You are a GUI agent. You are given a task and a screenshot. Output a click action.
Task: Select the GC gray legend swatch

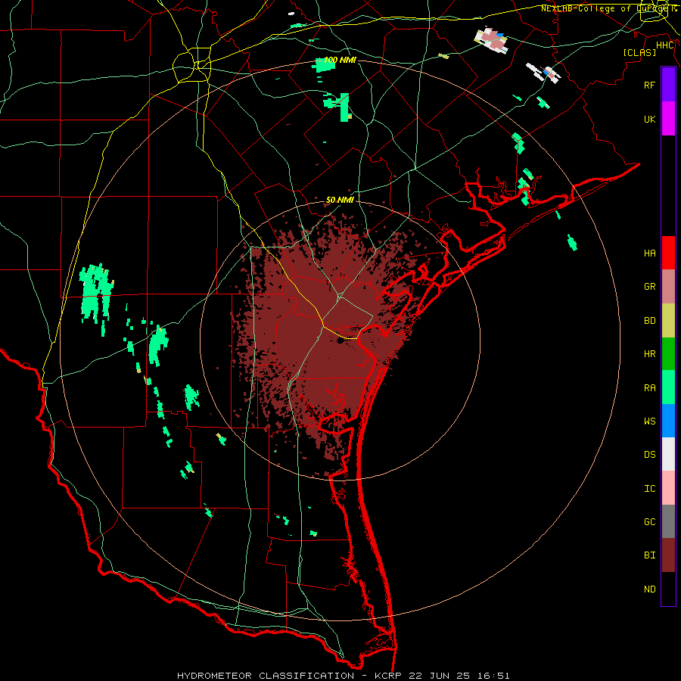[x=668, y=521]
